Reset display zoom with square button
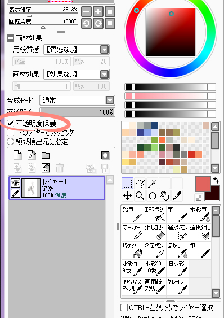The height and width of the screenshot is (318, 224). 110,11
